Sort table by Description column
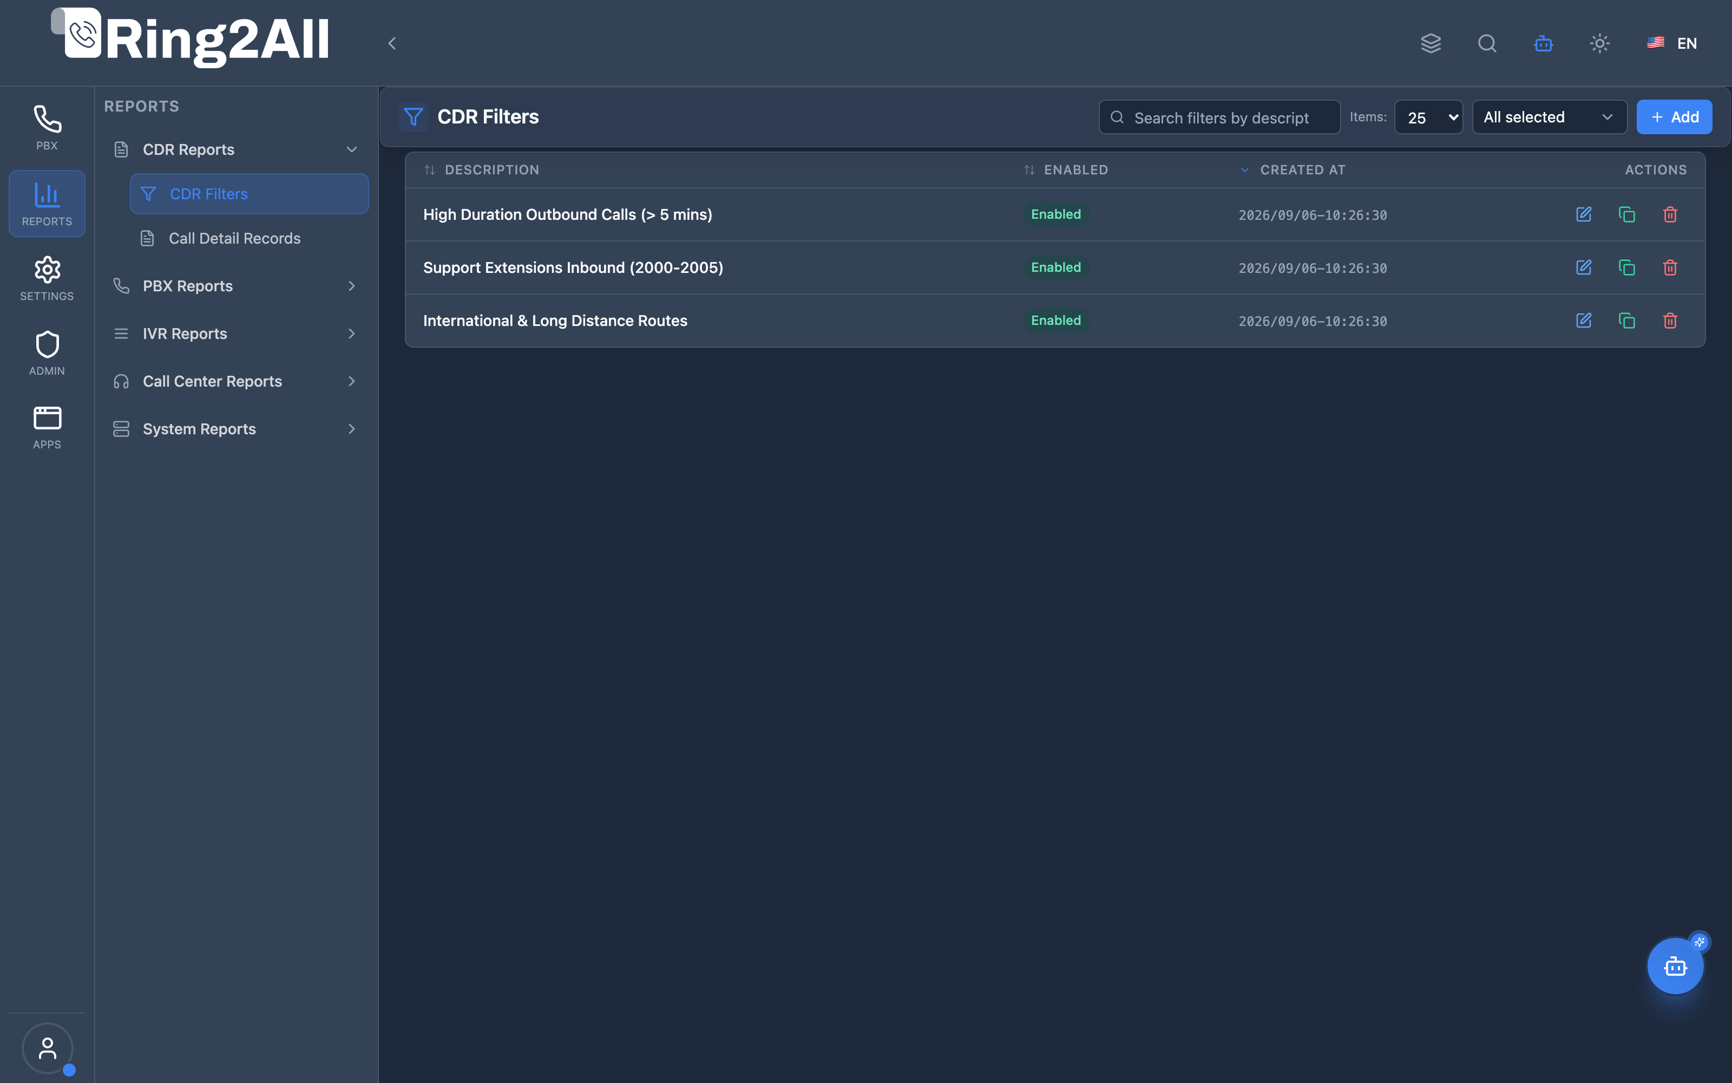This screenshot has width=1732, height=1083. (482, 169)
